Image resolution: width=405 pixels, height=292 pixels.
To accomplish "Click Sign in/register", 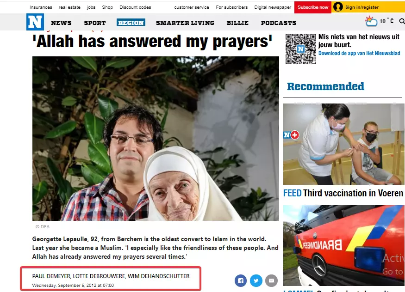I will [362, 7].
